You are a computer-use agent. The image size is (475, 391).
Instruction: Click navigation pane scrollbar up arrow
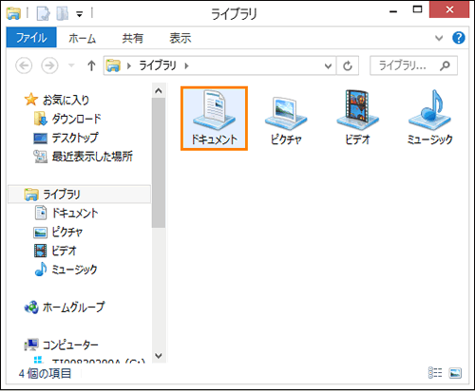pyautogui.click(x=159, y=91)
